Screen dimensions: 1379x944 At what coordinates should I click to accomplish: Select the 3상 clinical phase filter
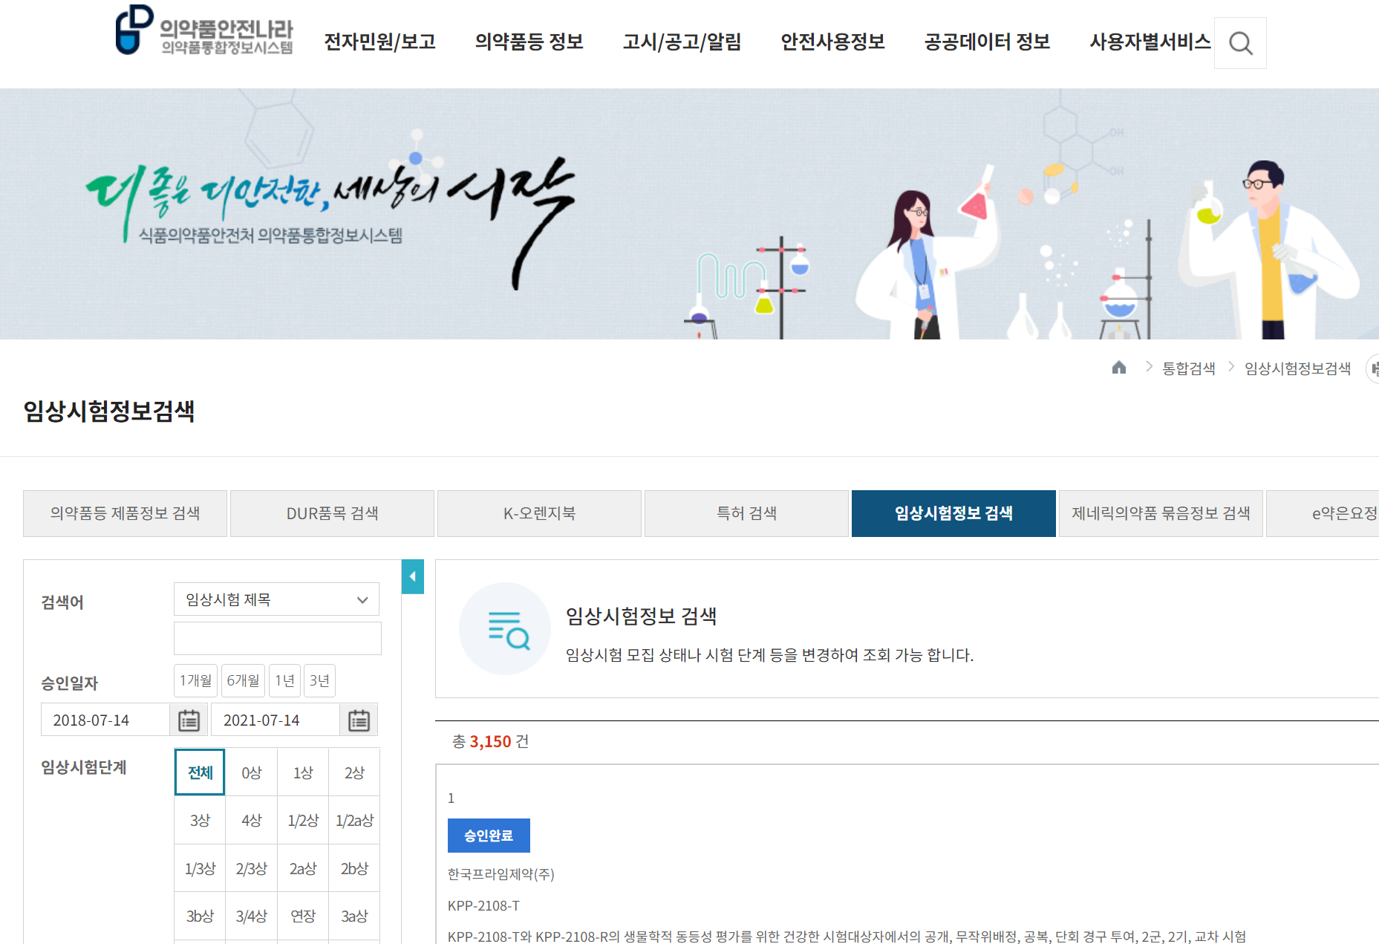pyautogui.click(x=200, y=820)
